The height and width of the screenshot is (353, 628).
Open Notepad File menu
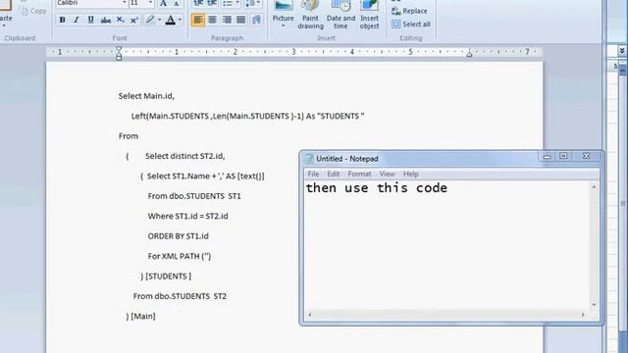pos(313,175)
